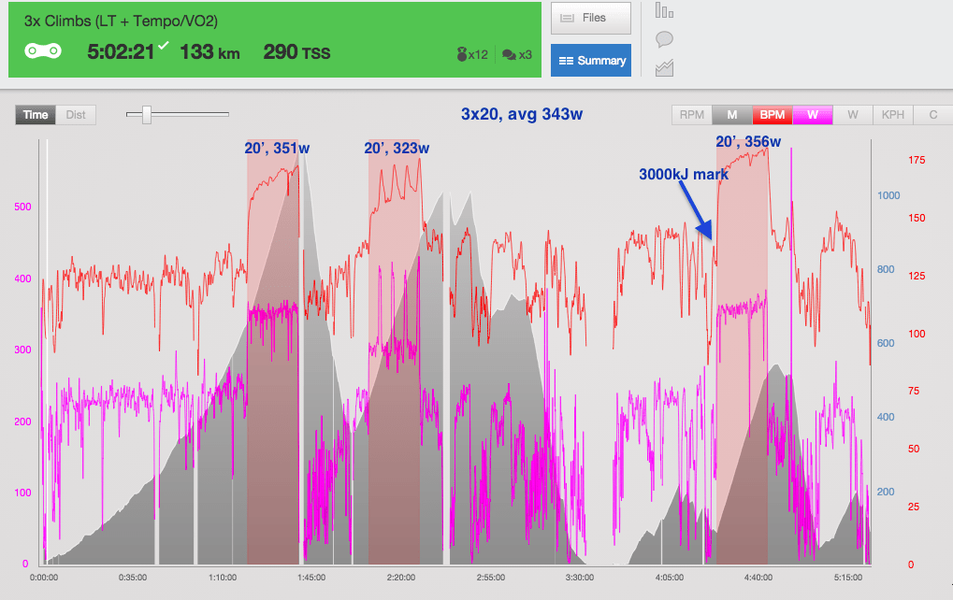This screenshot has height=600, width=953.
Task: Click the kudos medal x12 icon
Action: [x=472, y=54]
